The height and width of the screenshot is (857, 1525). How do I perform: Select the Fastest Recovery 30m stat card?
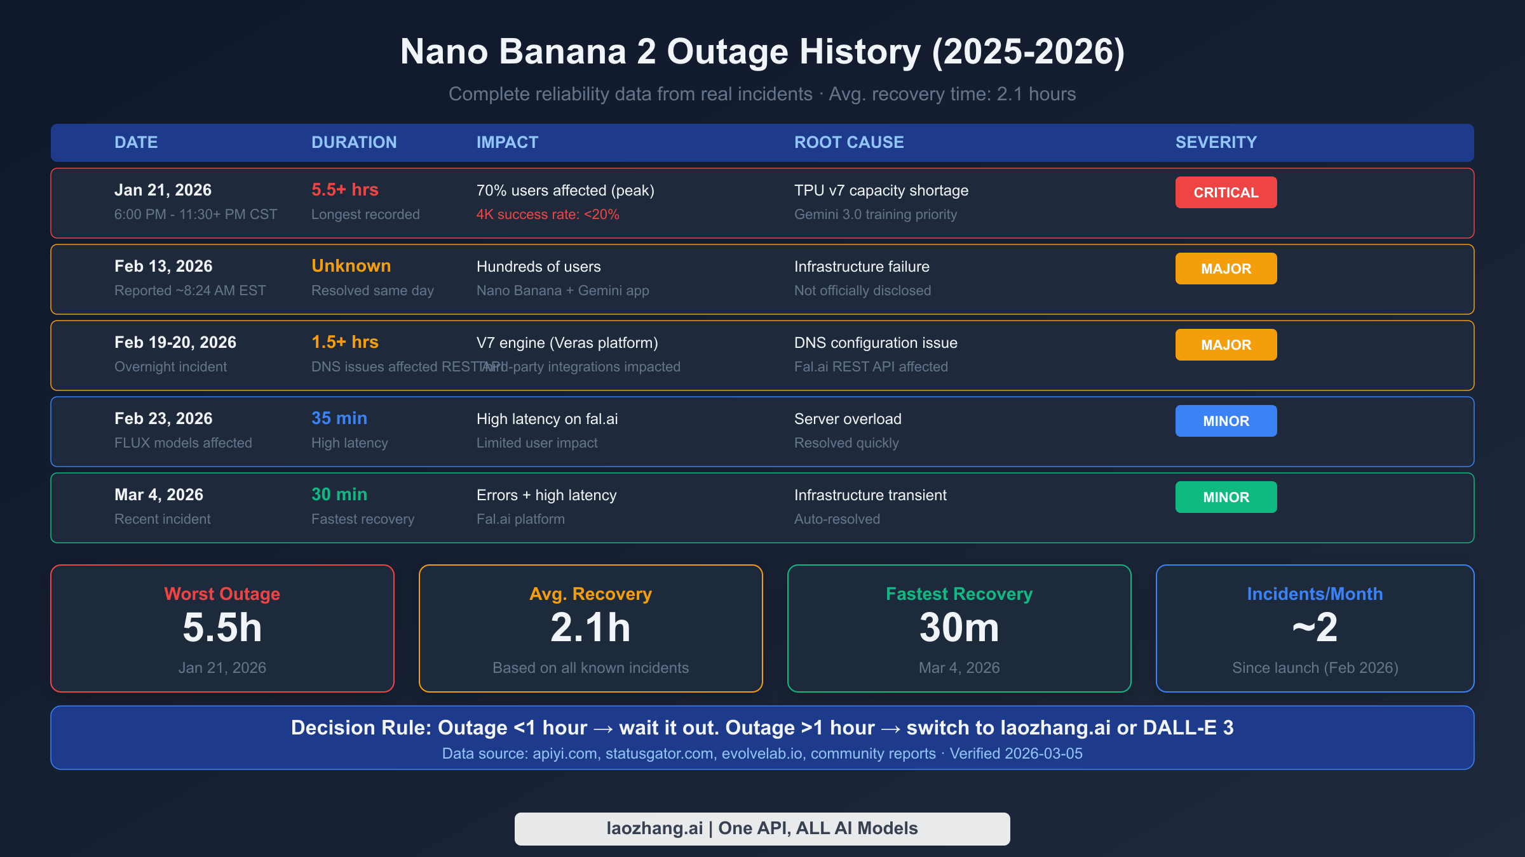tap(958, 628)
